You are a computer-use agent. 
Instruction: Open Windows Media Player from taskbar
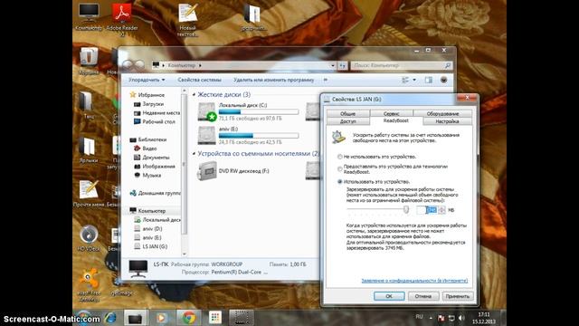coord(161,318)
